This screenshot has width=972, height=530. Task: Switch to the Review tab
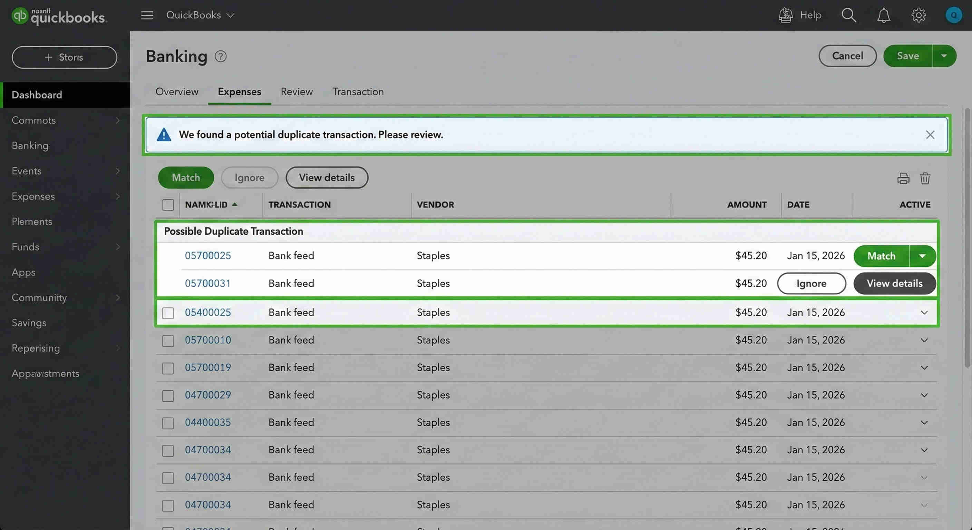pyautogui.click(x=297, y=92)
